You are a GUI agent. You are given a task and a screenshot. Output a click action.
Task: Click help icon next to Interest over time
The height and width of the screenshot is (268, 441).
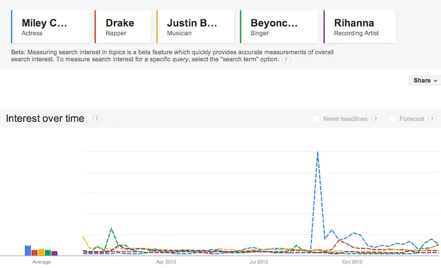coord(96,119)
